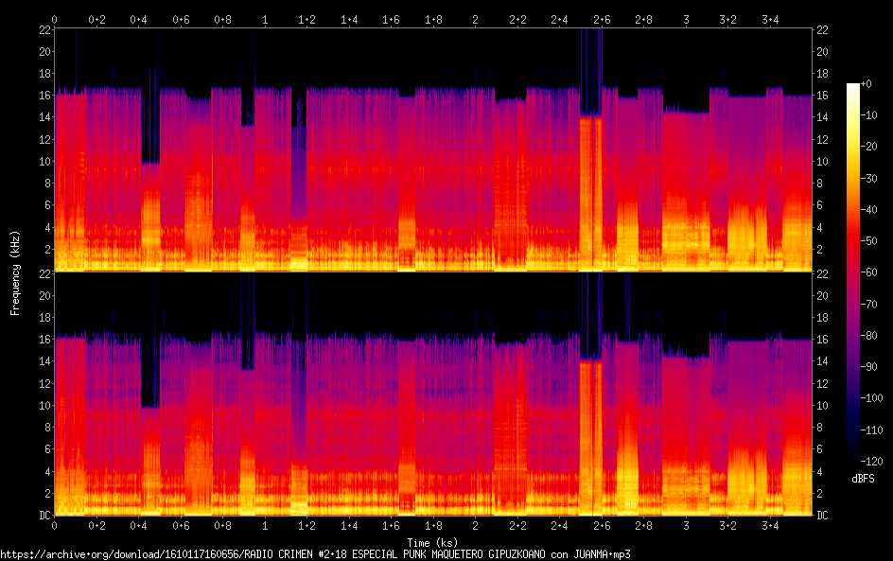
Task: Click the "0.6" tick on the top time axis
Action: tap(181, 20)
